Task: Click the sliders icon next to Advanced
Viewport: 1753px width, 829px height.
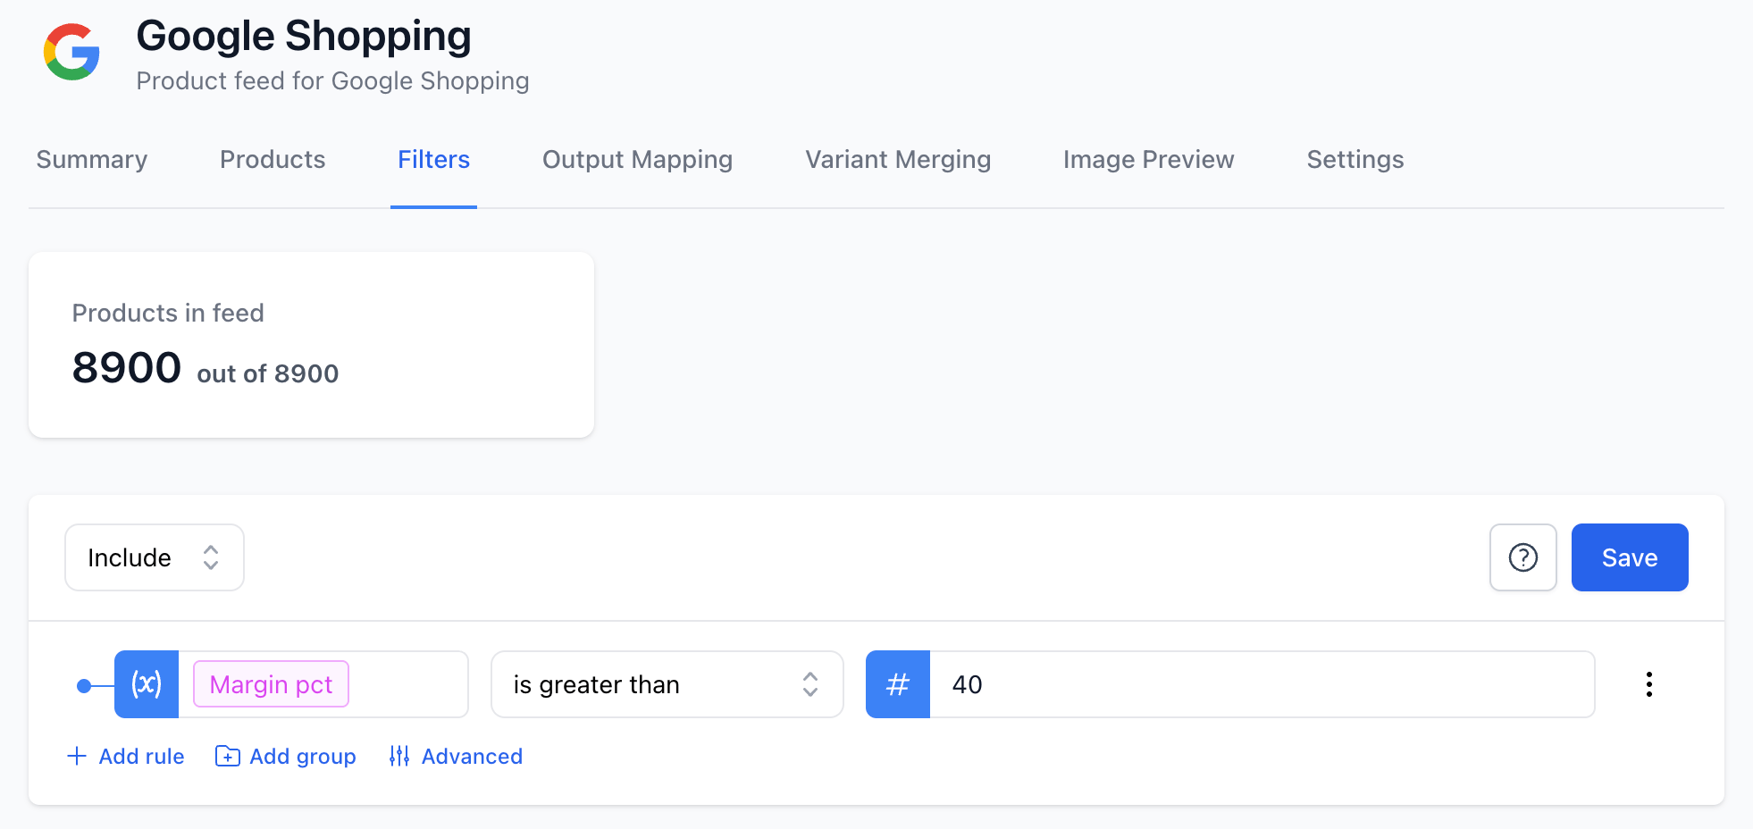Action: click(x=400, y=756)
